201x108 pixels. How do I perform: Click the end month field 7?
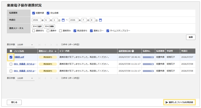pyautogui.click(x=84, y=20)
